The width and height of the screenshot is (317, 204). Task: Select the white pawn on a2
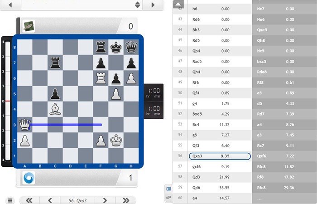click(24, 140)
